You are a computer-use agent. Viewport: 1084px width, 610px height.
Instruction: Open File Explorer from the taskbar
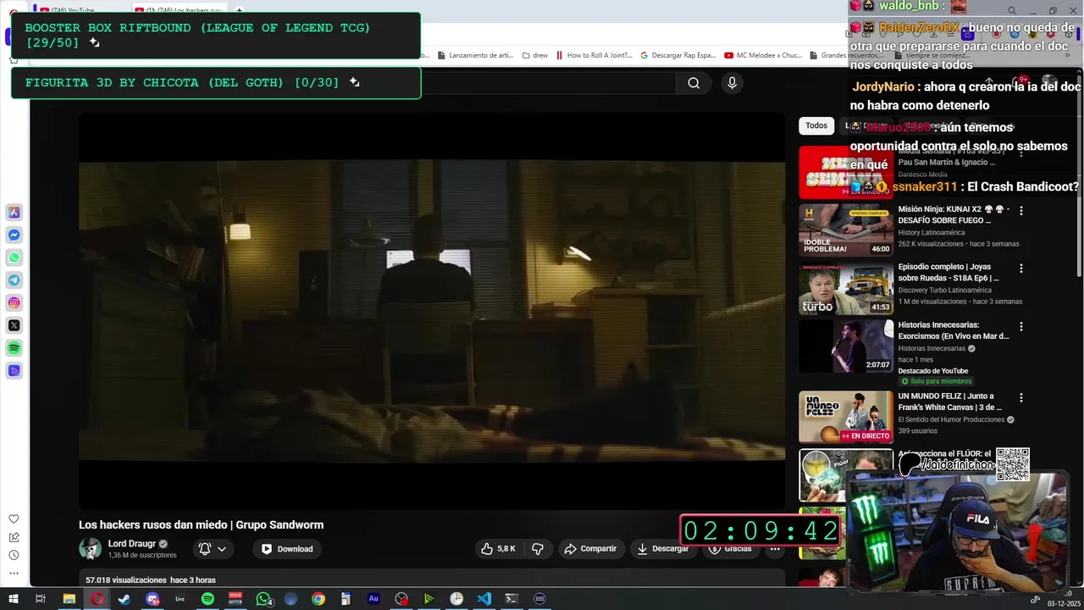[x=69, y=599]
